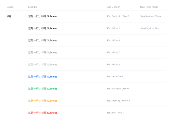The width and height of the screenshot is (178, 121).
Task: Select the 标题 usage label
Action: [x=9, y=16]
